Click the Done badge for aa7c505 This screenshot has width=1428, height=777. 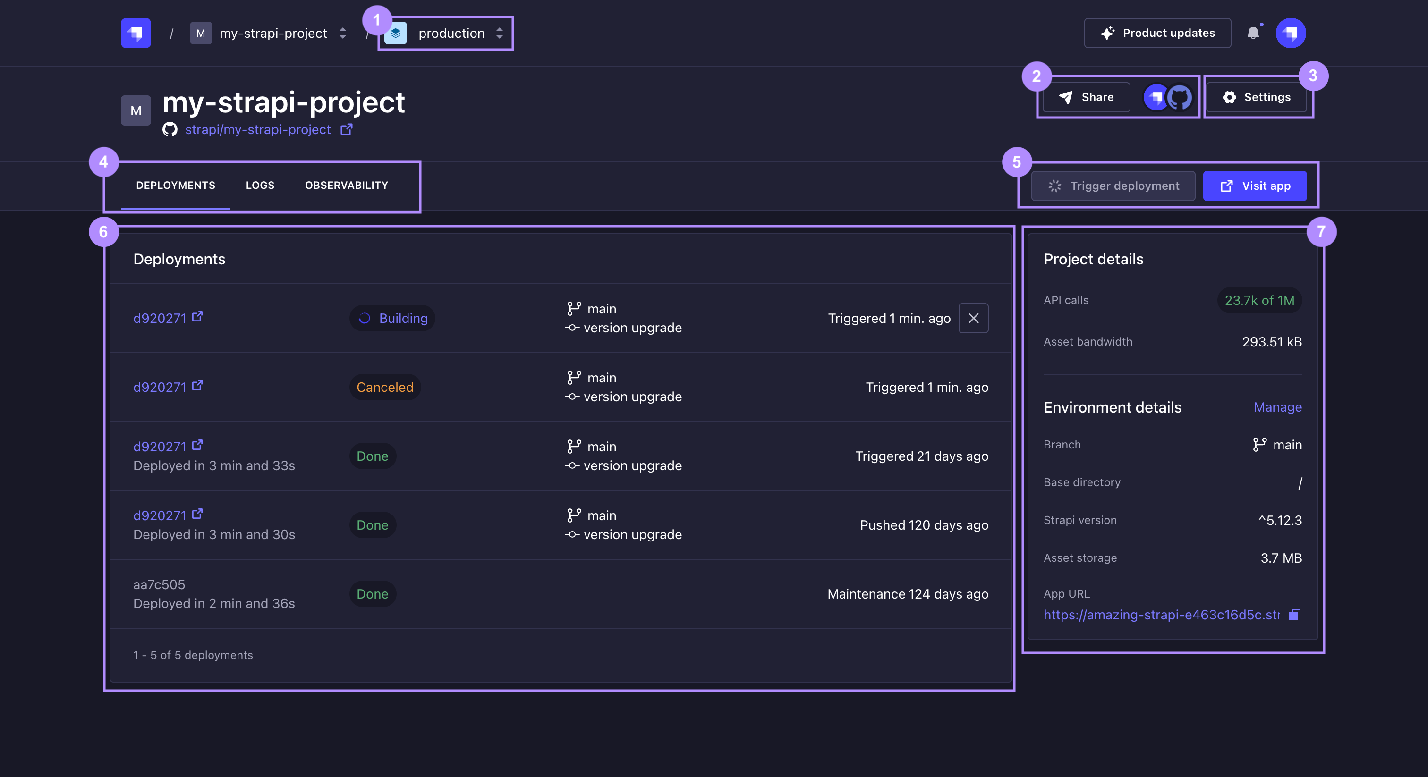coord(373,593)
